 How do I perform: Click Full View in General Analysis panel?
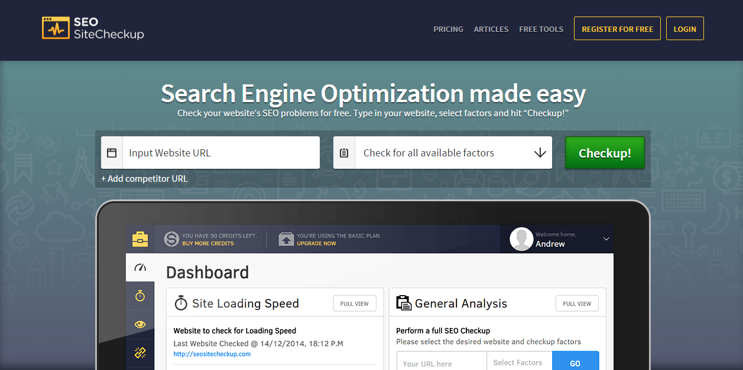(577, 304)
